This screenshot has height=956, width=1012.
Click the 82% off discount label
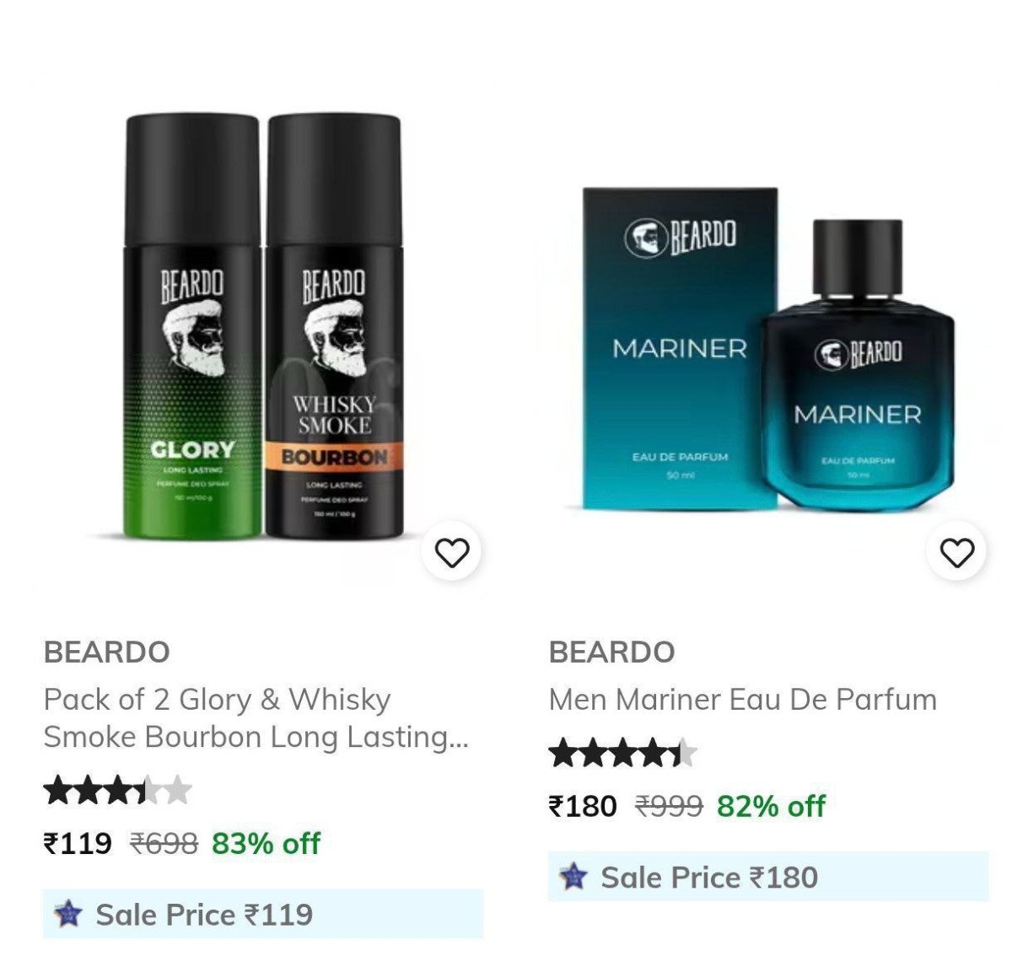coord(771,806)
